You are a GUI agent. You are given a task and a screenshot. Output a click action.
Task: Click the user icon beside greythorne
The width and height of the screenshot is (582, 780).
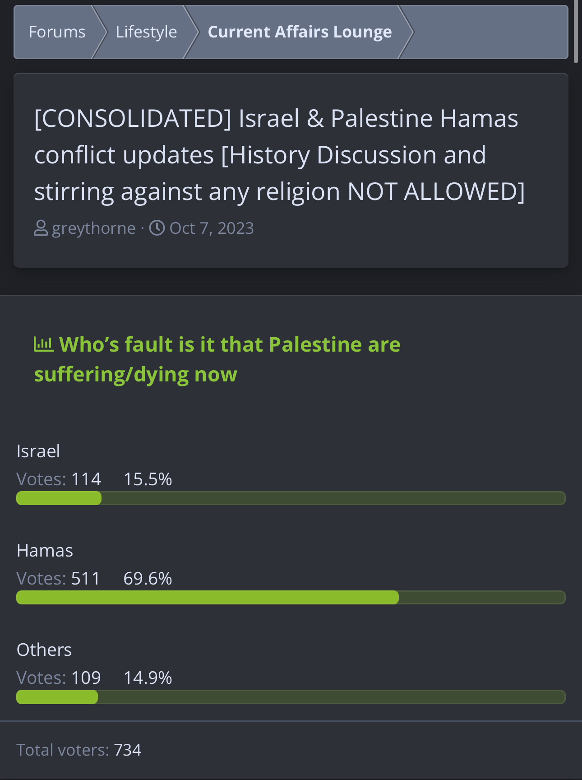(x=41, y=228)
